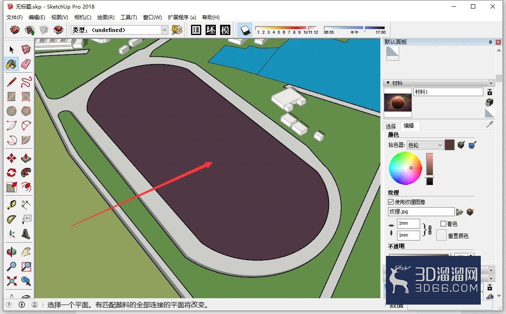Toggle the shadows display button
506x314 pixels.
coord(245,30)
